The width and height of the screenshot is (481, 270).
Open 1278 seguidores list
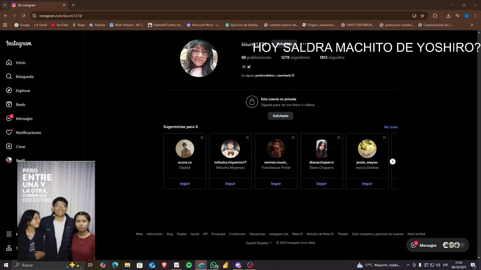[295, 57]
